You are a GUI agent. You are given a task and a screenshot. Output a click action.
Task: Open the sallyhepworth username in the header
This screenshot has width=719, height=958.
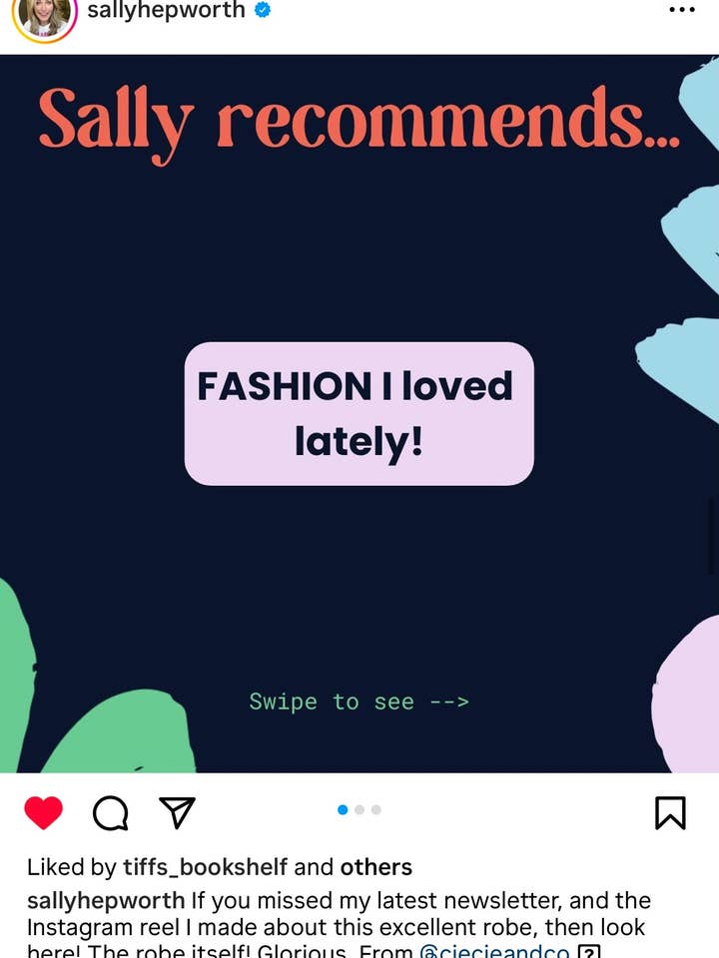(x=167, y=10)
